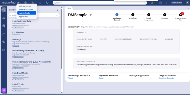Click the Recents panel vertical scrollbar
Image resolution: width=190 pixels, height=95 pixels.
click(x=62, y=39)
